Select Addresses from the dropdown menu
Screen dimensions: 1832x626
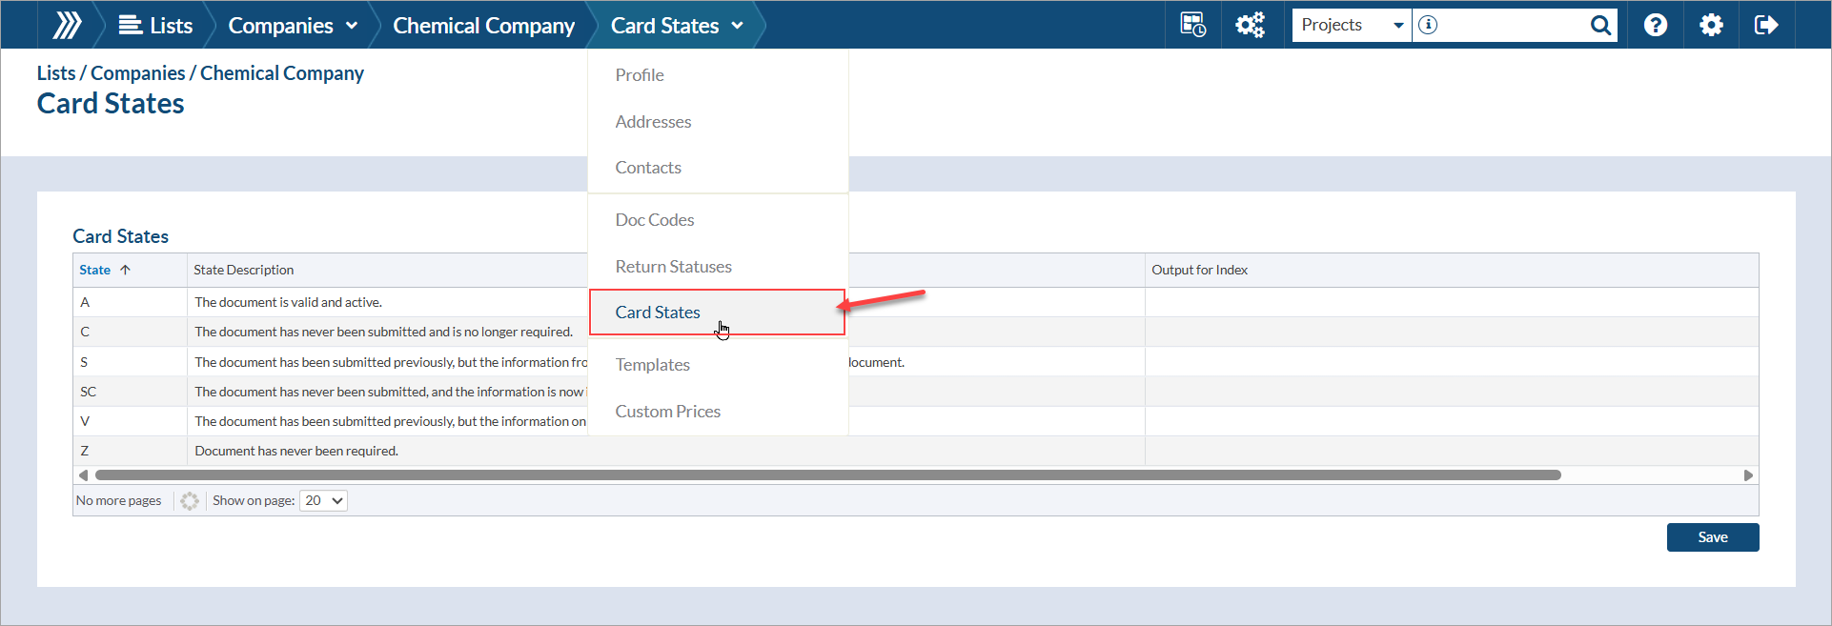tap(718, 122)
